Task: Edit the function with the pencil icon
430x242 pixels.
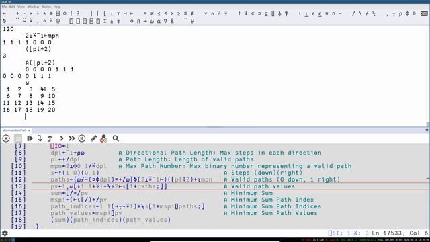Action: coord(93,138)
